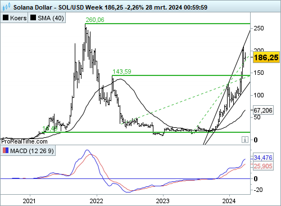The width and height of the screenshot is (281, 206).
Task: Click the black Koers color square
Action: tap(6, 18)
